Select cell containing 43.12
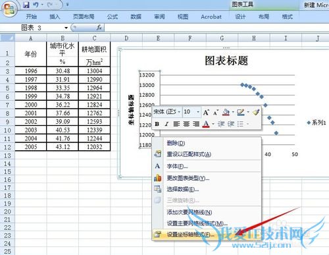The image size is (329, 255). [63, 147]
